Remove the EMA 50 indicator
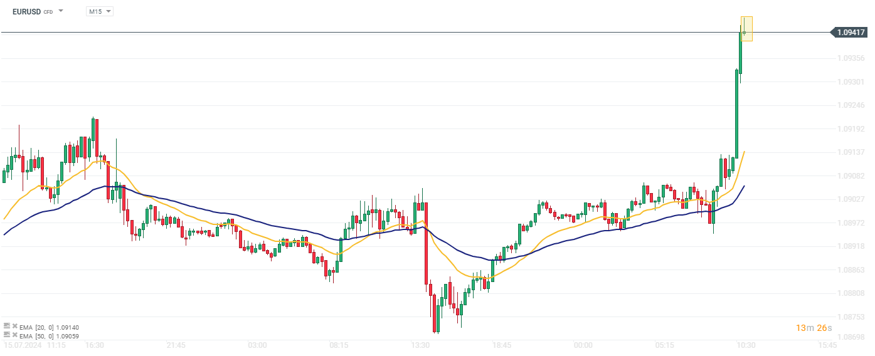The height and width of the screenshot is (356, 875). (14, 335)
